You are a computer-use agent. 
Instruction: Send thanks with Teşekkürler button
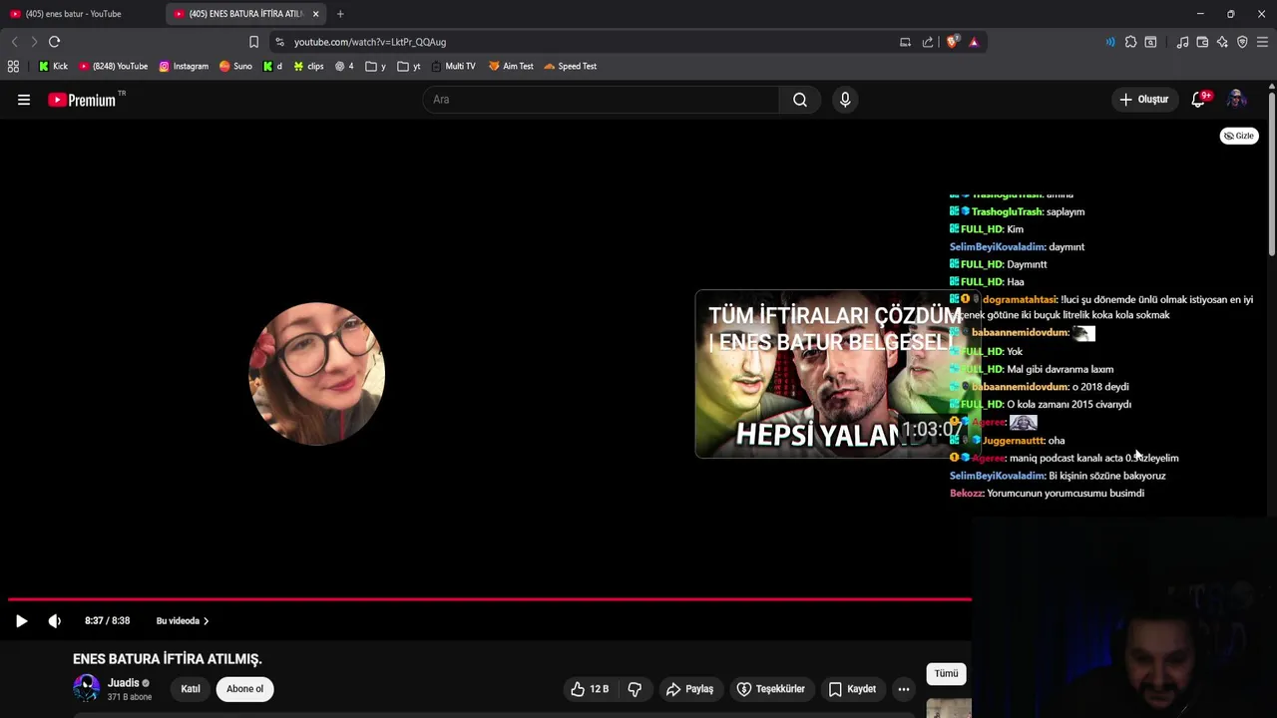pos(770,689)
